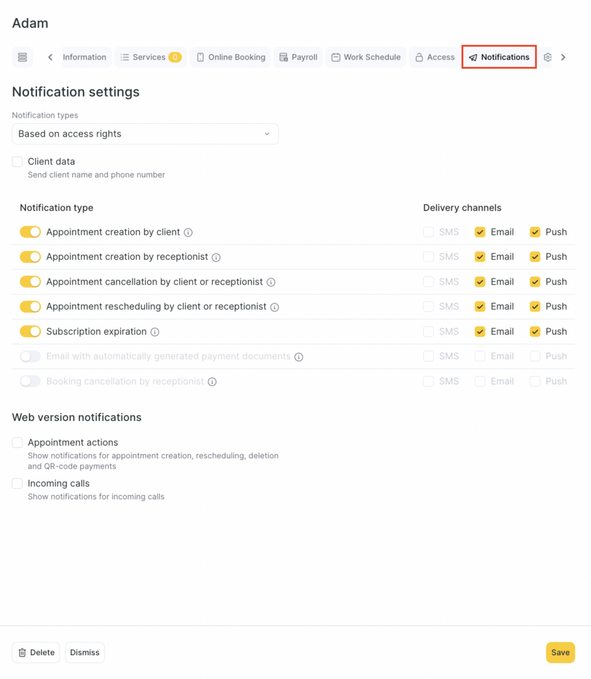This screenshot has width=591, height=679.
Task: Click info icon for Appointment rescheduling row
Action: point(275,307)
